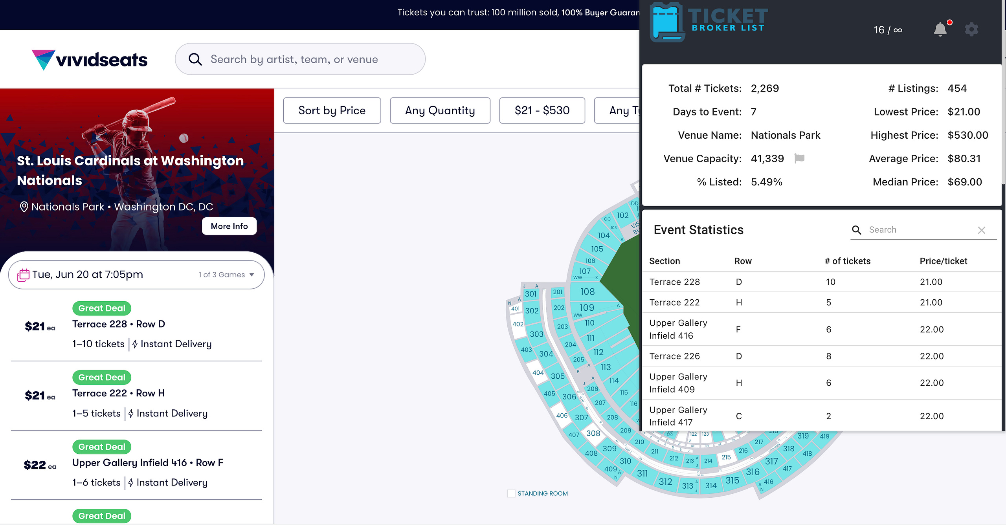Click the Ticket Broker List logo

tap(709, 22)
